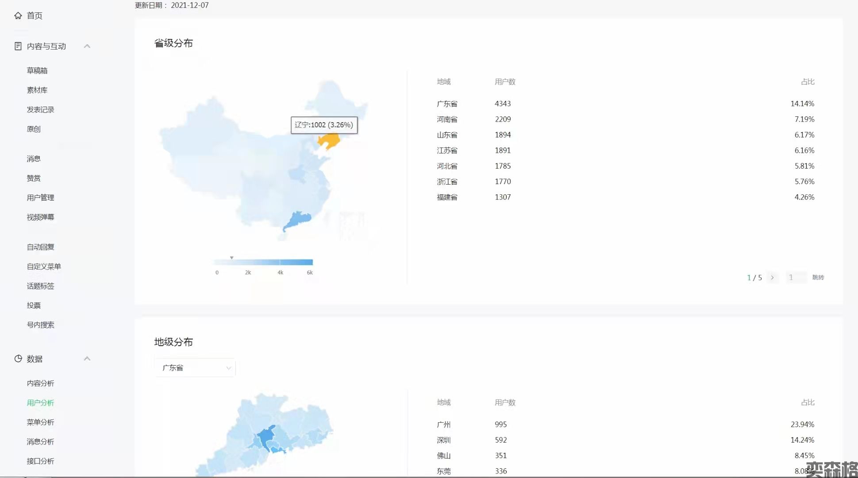Open 用户管理 in sidebar
Image resolution: width=858 pixels, height=478 pixels.
(40, 197)
